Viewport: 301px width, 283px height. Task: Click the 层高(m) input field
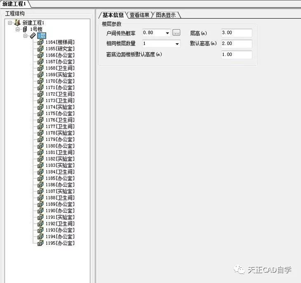pos(237,33)
